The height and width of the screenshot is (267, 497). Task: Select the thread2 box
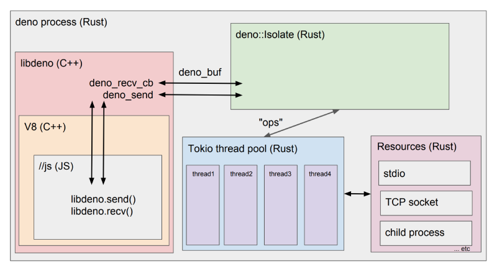(x=240, y=205)
